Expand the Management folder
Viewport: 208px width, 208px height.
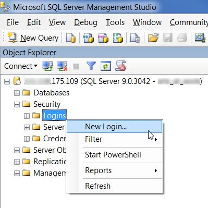[x=17, y=173]
